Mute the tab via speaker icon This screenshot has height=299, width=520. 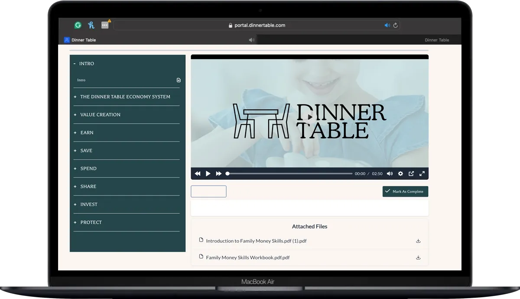[251, 40]
